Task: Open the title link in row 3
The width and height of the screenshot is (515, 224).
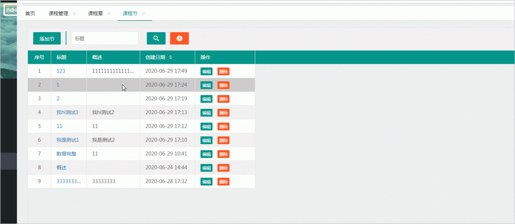Action: click(x=58, y=98)
